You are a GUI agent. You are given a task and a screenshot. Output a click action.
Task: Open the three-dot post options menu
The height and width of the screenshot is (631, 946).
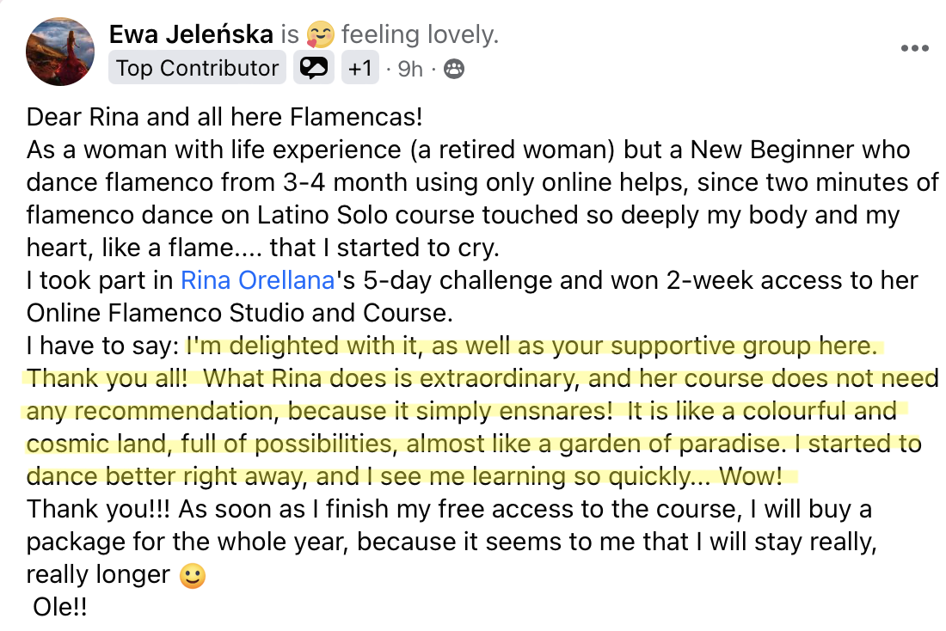[x=915, y=48]
